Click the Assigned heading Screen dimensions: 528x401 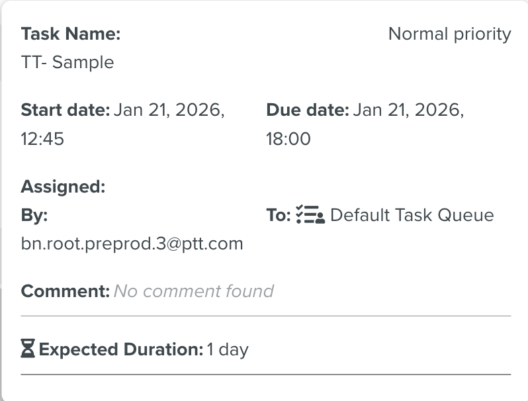[64, 187]
